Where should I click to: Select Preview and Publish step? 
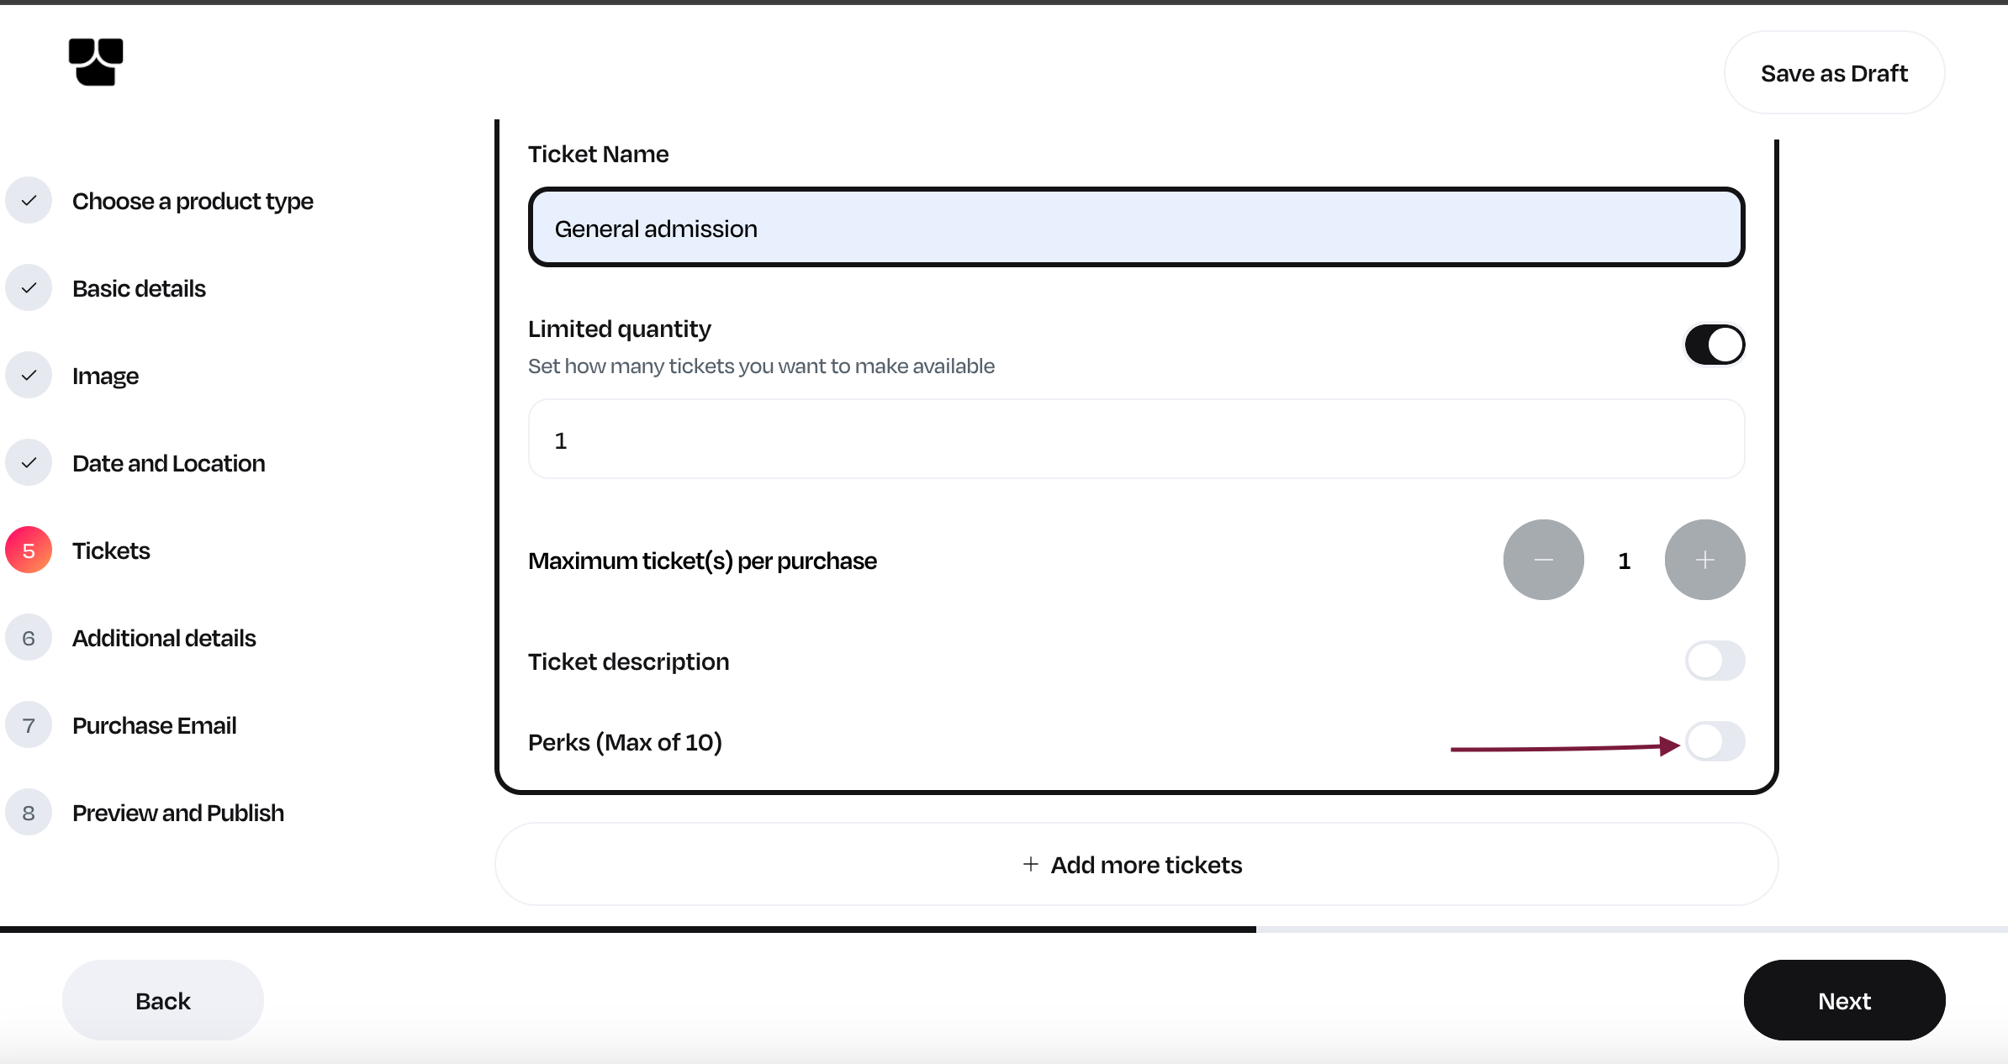click(177, 813)
